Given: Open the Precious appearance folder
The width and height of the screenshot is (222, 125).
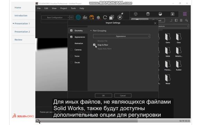Looking at the screenshot, I should (168, 66).
